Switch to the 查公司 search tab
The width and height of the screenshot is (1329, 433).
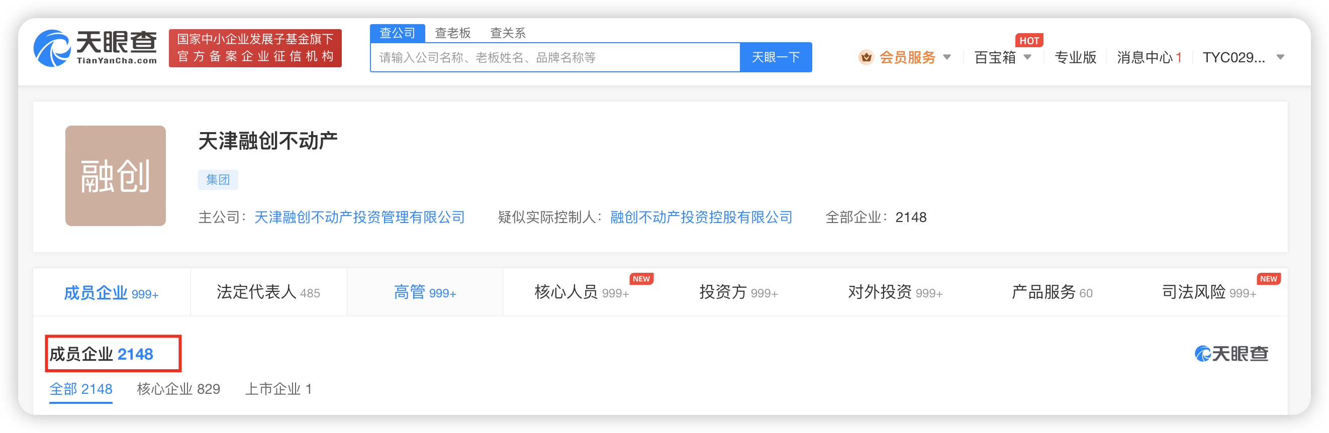coord(397,33)
